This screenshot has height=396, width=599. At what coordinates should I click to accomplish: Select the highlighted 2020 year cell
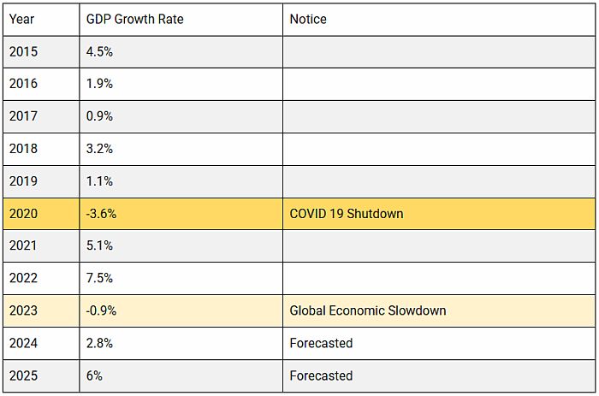click(41, 214)
